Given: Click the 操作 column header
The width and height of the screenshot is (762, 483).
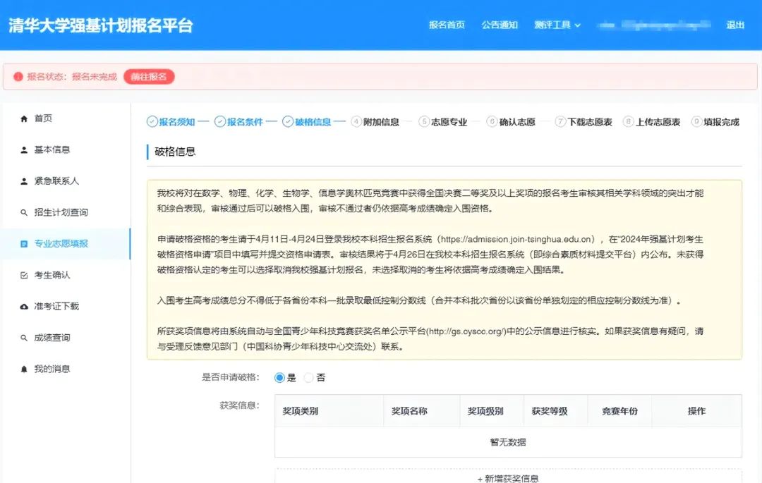Looking at the screenshot, I should (696, 411).
